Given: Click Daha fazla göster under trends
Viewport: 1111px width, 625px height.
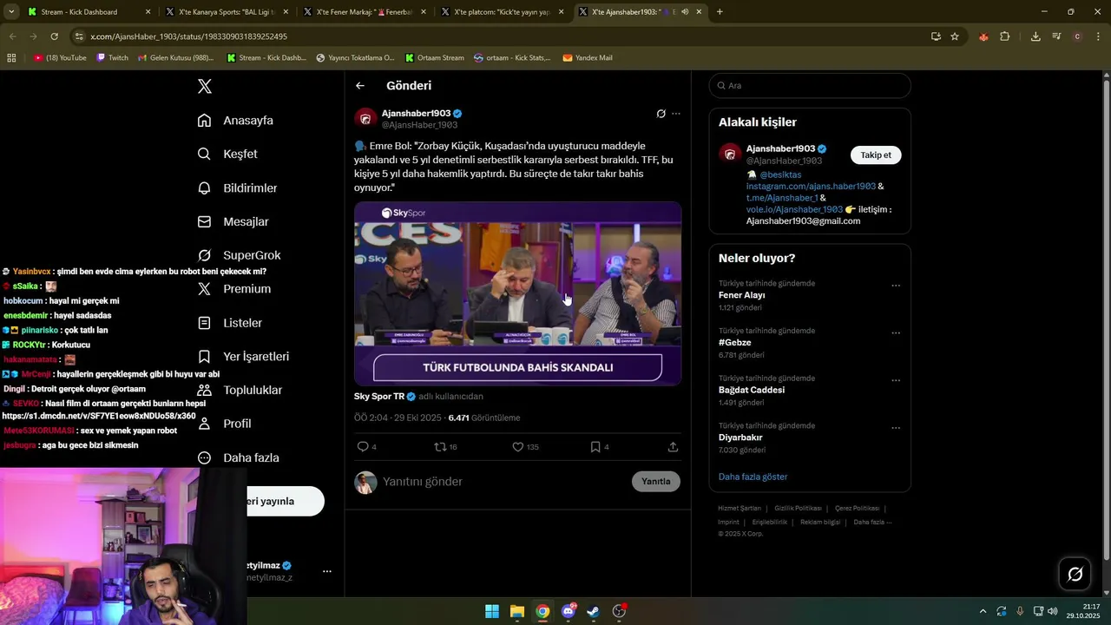Looking at the screenshot, I should point(753,477).
